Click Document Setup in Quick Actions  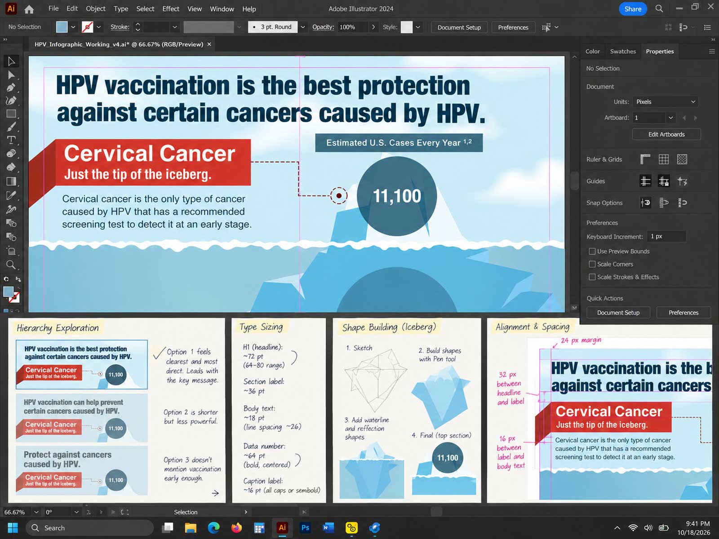618,313
